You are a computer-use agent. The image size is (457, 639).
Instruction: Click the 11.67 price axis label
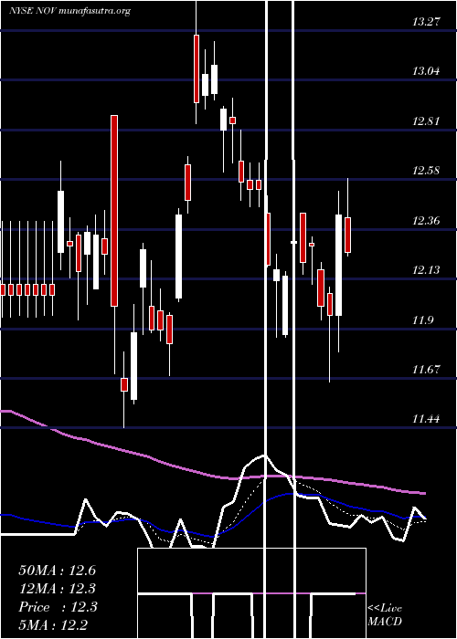(427, 370)
